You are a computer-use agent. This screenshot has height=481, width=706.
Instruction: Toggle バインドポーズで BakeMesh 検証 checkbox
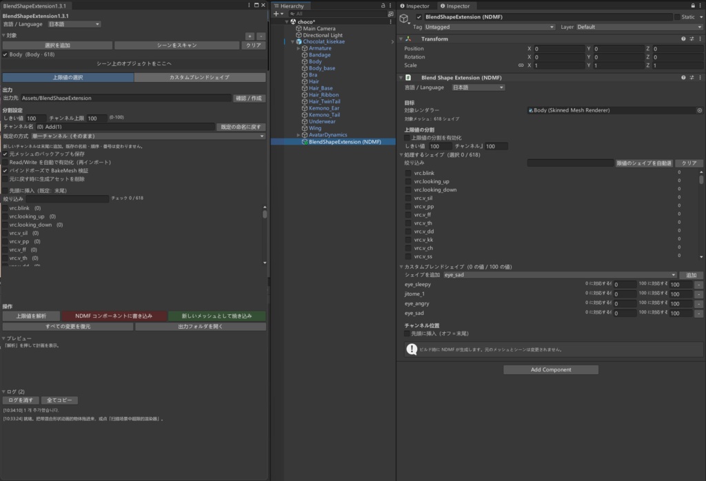click(5, 171)
